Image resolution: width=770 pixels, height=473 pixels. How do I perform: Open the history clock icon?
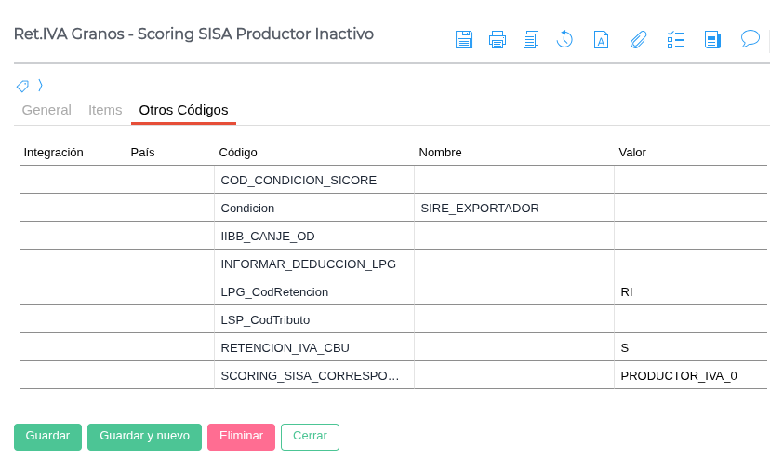point(564,39)
